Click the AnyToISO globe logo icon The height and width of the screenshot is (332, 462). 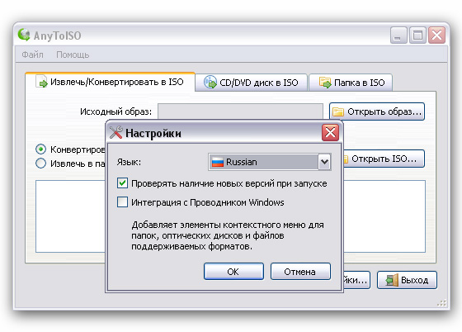24,35
